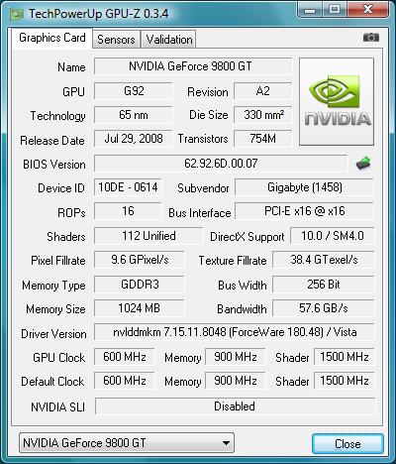Click the Close button
396x464 pixels.
[x=347, y=443]
